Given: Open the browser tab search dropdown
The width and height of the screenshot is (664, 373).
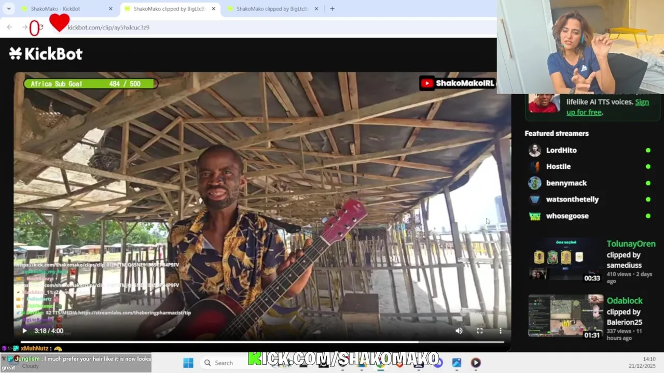Looking at the screenshot, I should coord(9,8).
